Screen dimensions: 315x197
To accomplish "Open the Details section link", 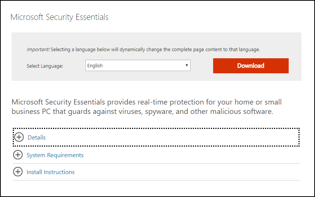I will pyautogui.click(x=36, y=137).
